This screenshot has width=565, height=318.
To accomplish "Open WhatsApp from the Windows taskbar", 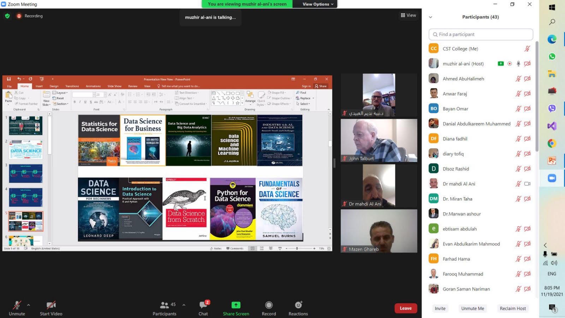I will [x=552, y=57].
